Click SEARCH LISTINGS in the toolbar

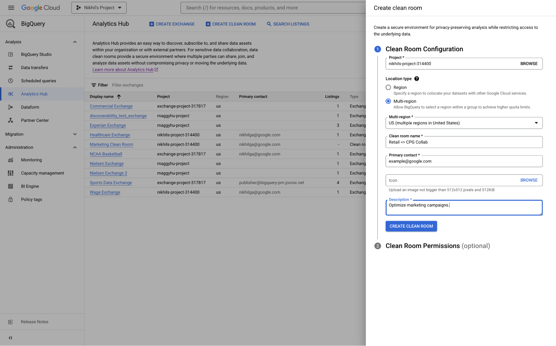288,24
